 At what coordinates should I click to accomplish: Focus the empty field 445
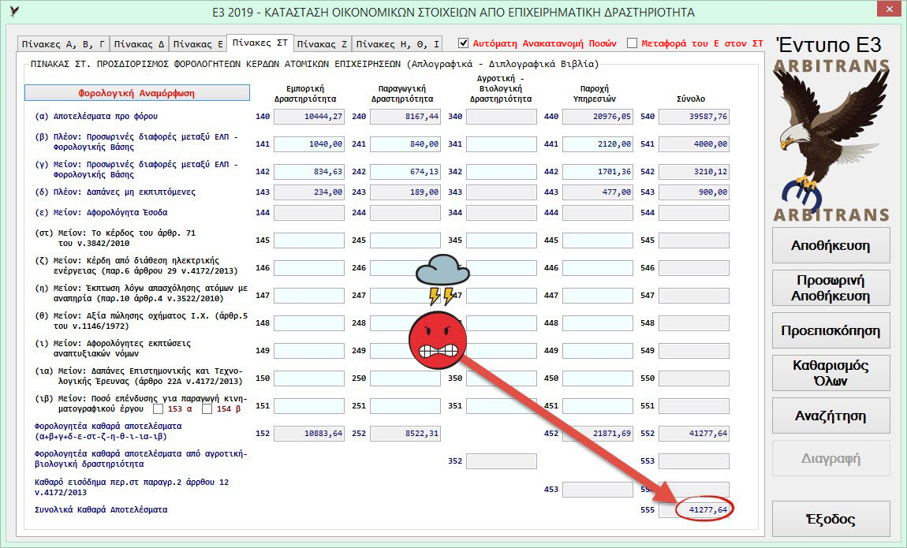coord(598,240)
